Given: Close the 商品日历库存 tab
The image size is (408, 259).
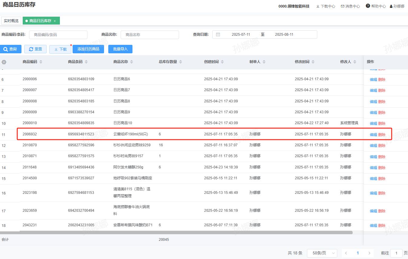Looking at the screenshot, I should [x=55, y=21].
